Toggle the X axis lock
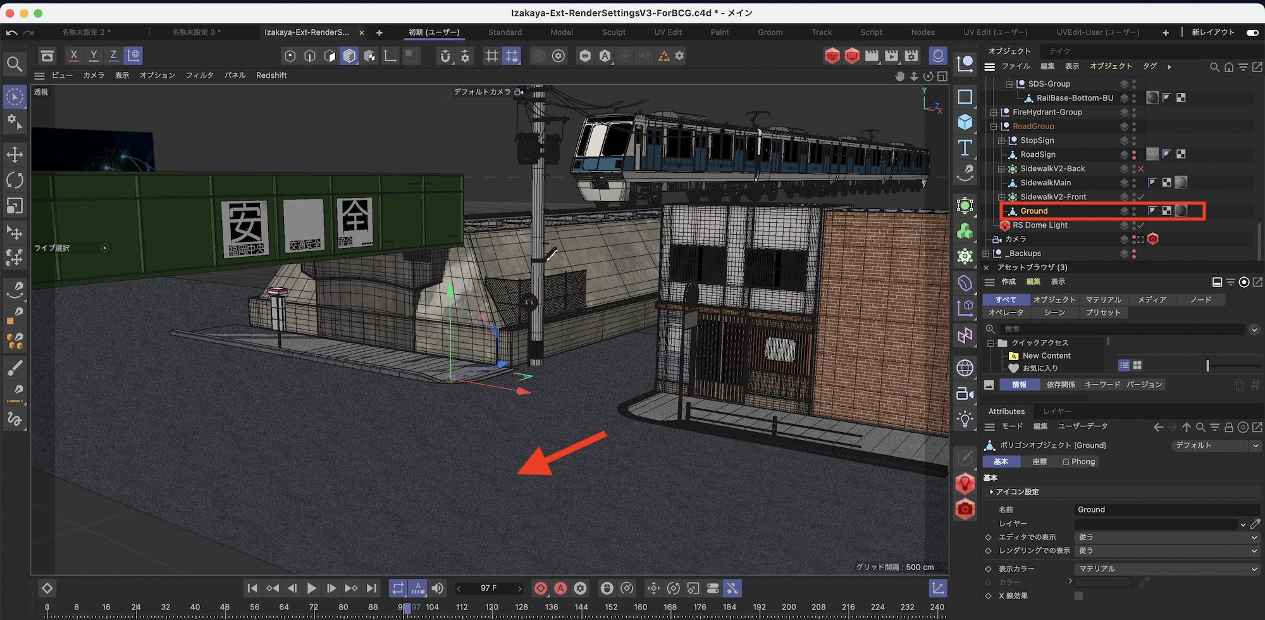This screenshot has width=1265, height=620. tap(74, 56)
